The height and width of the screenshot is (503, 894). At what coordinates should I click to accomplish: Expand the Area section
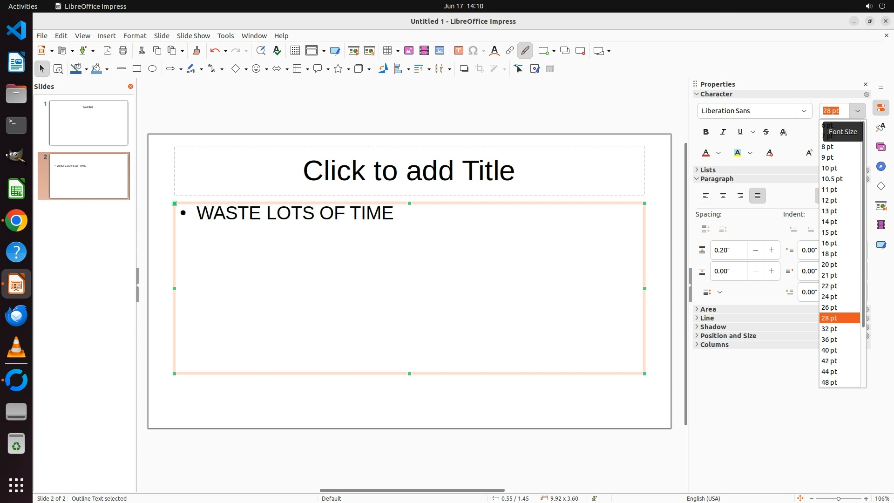click(708, 309)
